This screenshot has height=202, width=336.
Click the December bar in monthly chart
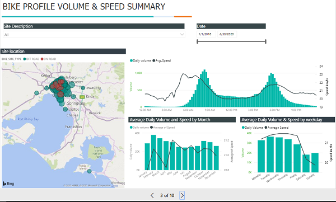(x=216, y=158)
